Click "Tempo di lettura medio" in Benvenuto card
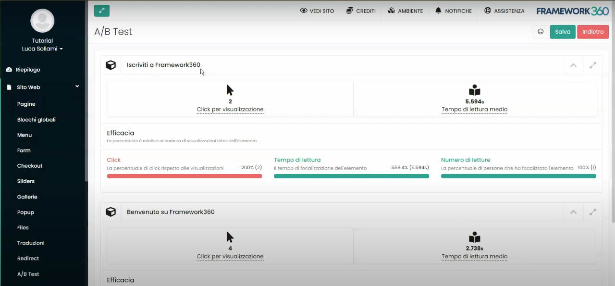Viewport: 615px width, 286px height. [475, 257]
